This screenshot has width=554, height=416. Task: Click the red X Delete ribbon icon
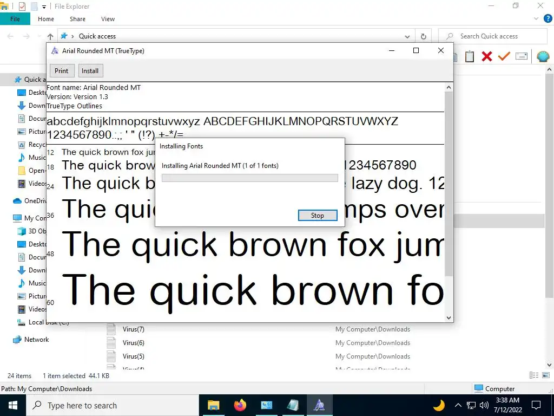[486, 56]
